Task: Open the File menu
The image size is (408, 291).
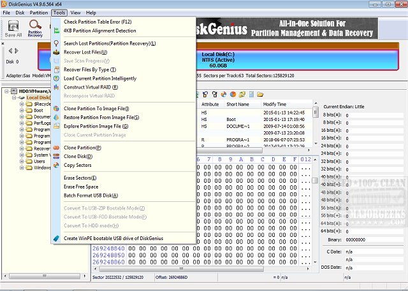Action: [x=6, y=13]
